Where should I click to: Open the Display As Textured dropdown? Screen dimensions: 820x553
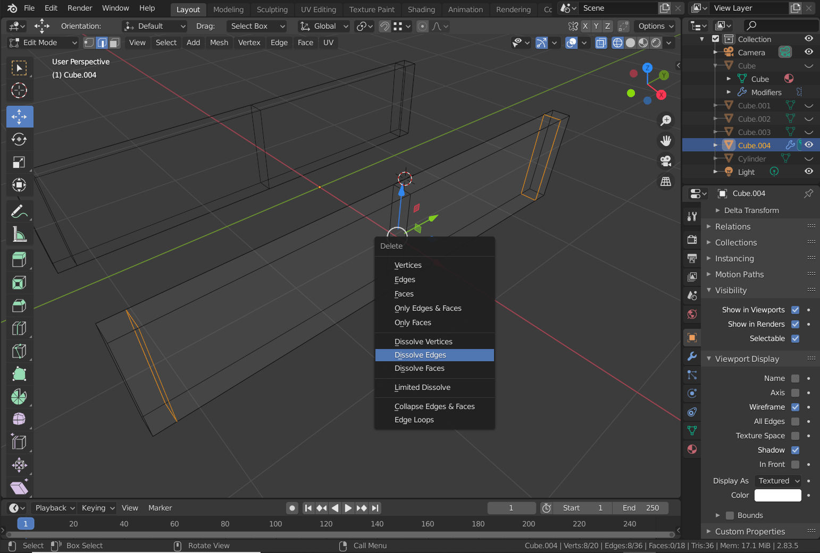778,481
